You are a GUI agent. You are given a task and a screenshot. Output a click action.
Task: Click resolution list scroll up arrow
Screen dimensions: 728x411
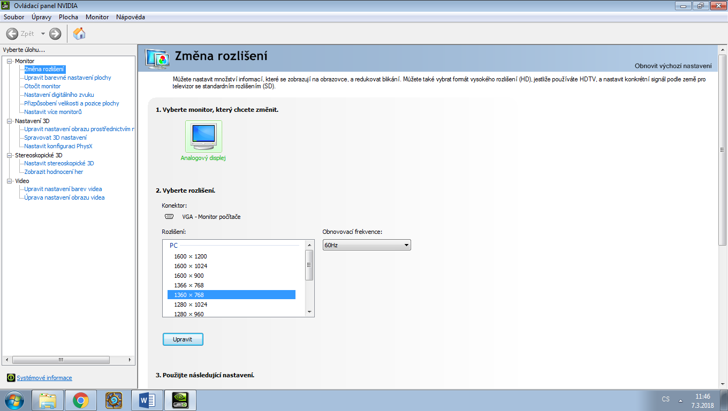click(309, 245)
